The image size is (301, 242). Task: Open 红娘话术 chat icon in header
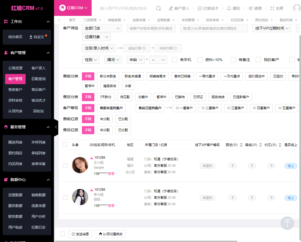[x=200, y=8]
